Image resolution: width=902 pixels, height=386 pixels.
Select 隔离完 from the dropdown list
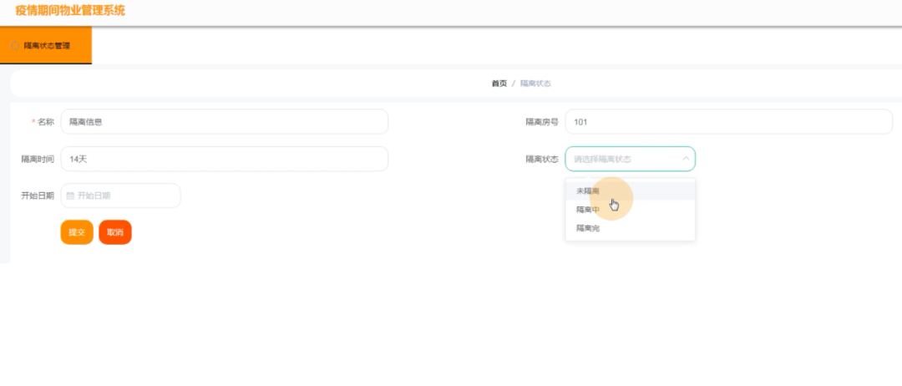pos(631,228)
